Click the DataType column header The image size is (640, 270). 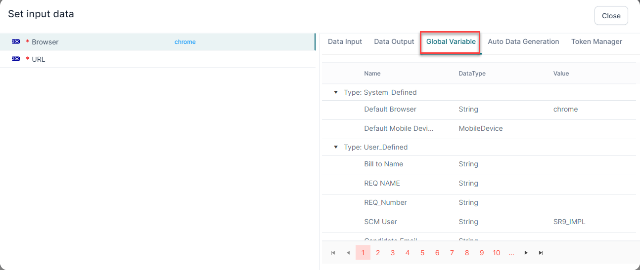coord(472,74)
